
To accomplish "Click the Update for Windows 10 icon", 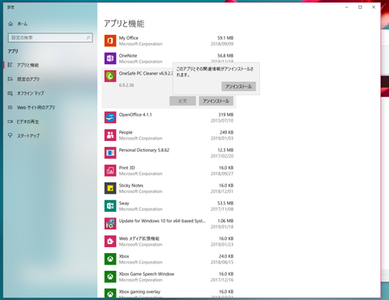I will pyautogui.click(x=110, y=224).
